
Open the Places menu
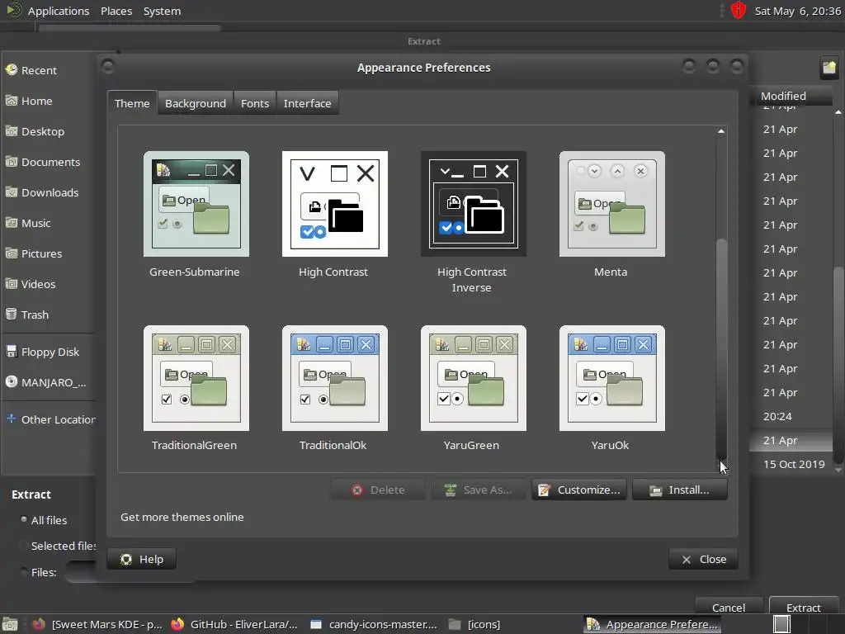(116, 11)
